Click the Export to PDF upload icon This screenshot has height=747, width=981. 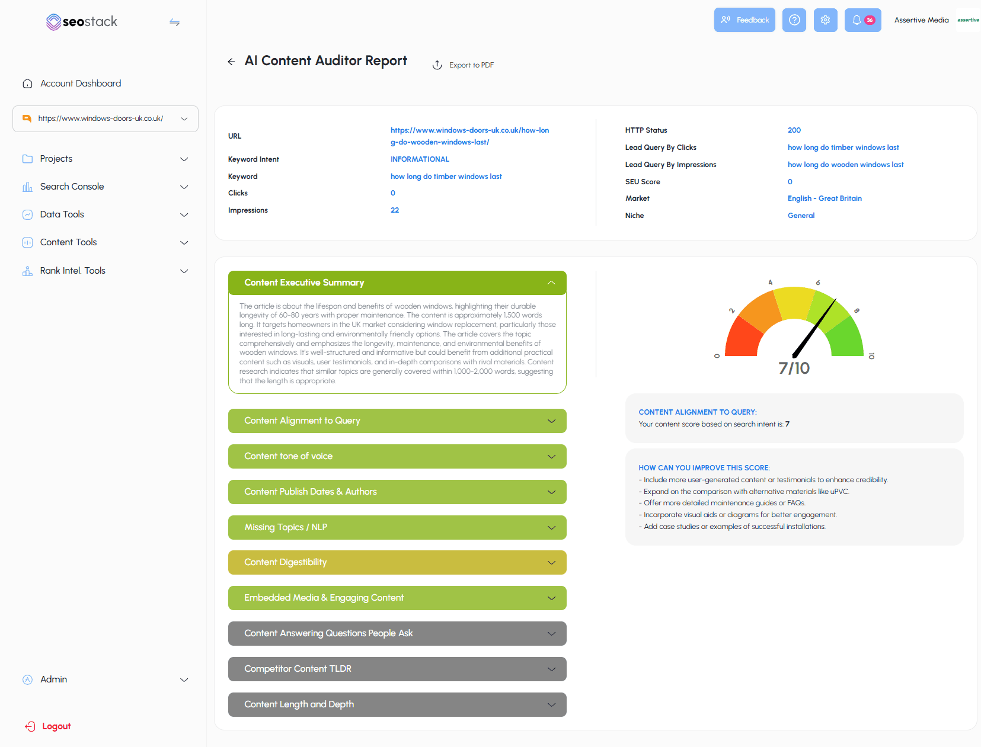coord(437,65)
